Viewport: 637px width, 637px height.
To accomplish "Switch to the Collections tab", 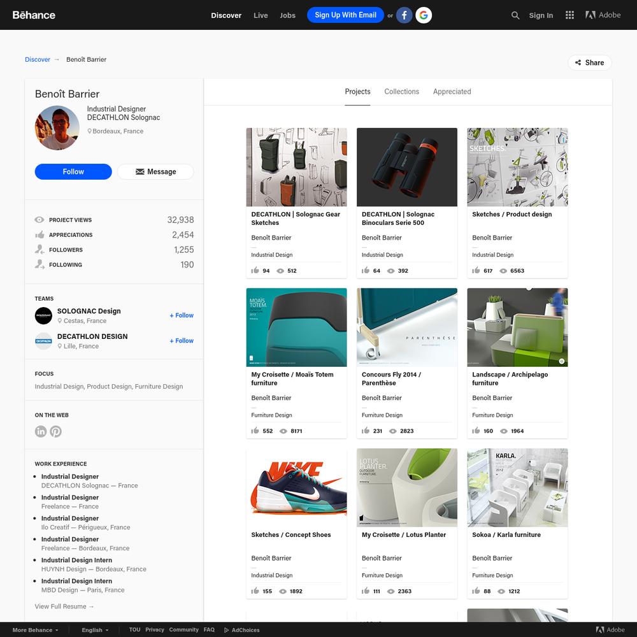I will click(401, 92).
